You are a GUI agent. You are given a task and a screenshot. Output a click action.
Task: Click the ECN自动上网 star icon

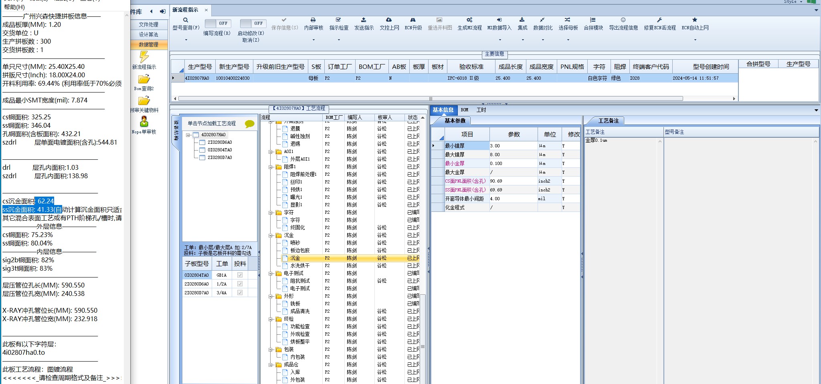(695, 20)
